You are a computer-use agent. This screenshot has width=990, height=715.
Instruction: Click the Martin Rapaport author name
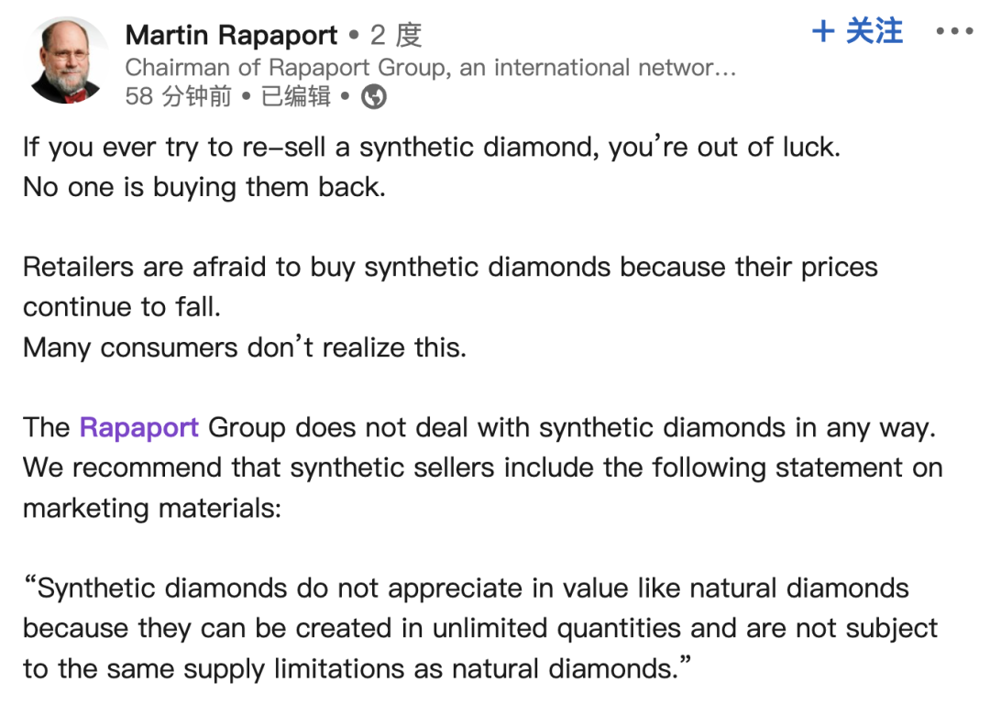tap(231, 36)
